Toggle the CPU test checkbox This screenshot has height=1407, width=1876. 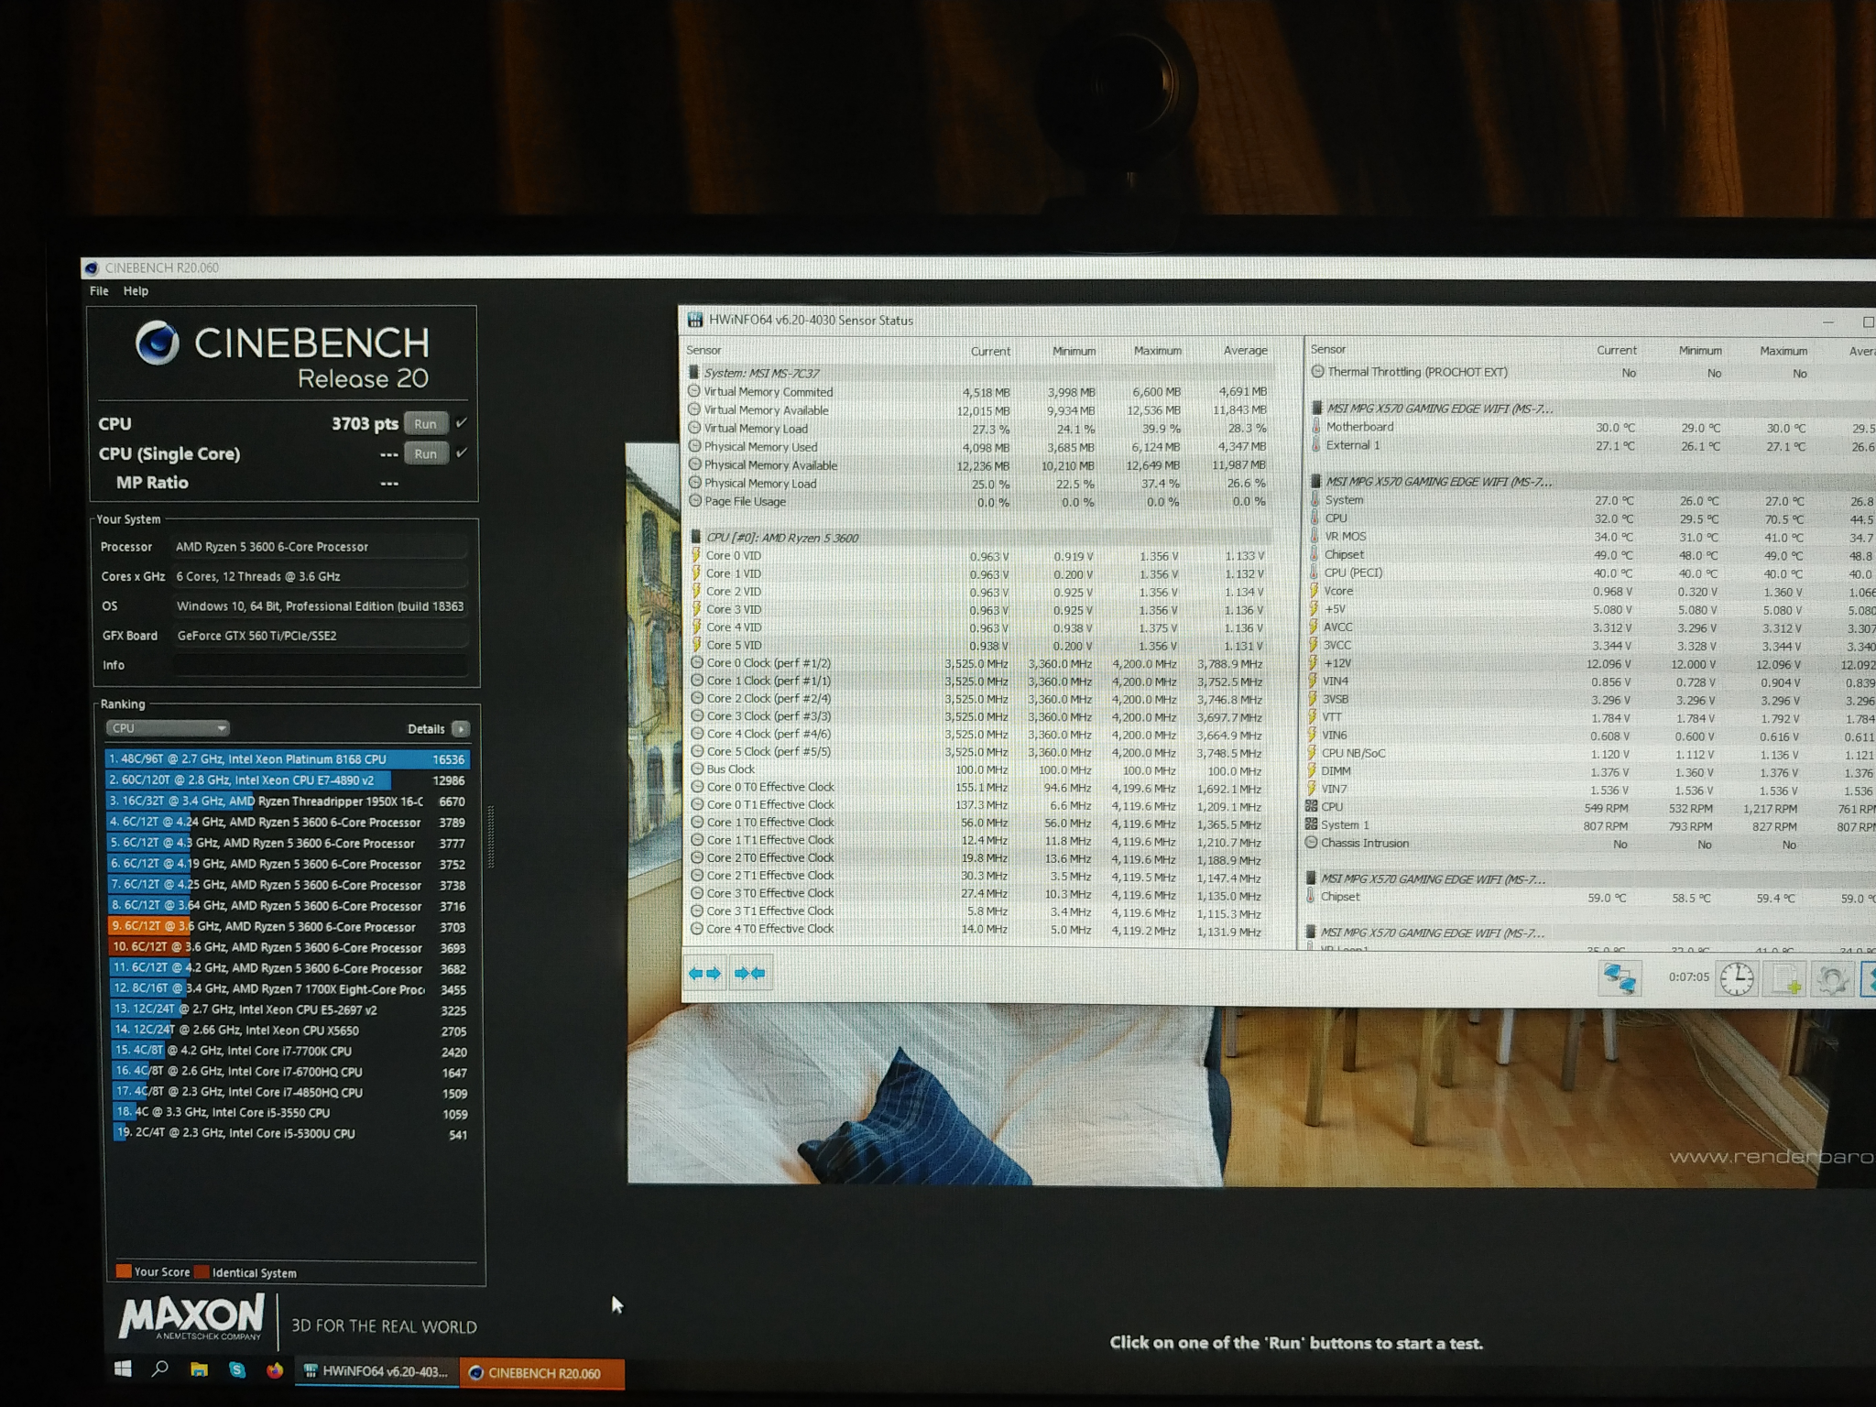(462, 423)
